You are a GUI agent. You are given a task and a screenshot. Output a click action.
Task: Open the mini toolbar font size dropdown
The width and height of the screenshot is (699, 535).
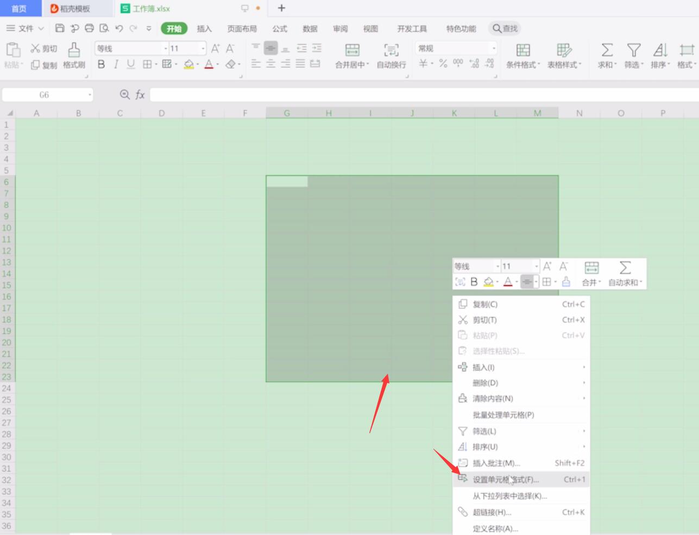click(x=537, y=266)
